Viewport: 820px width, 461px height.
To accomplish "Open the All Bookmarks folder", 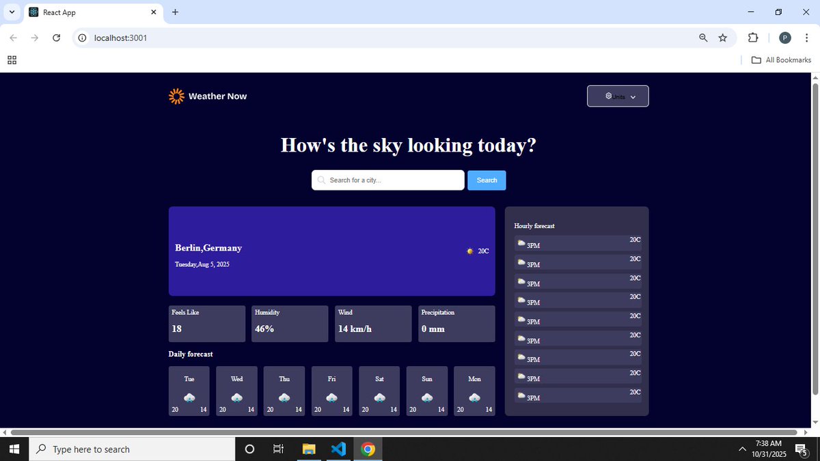I will tap(781, 60).
